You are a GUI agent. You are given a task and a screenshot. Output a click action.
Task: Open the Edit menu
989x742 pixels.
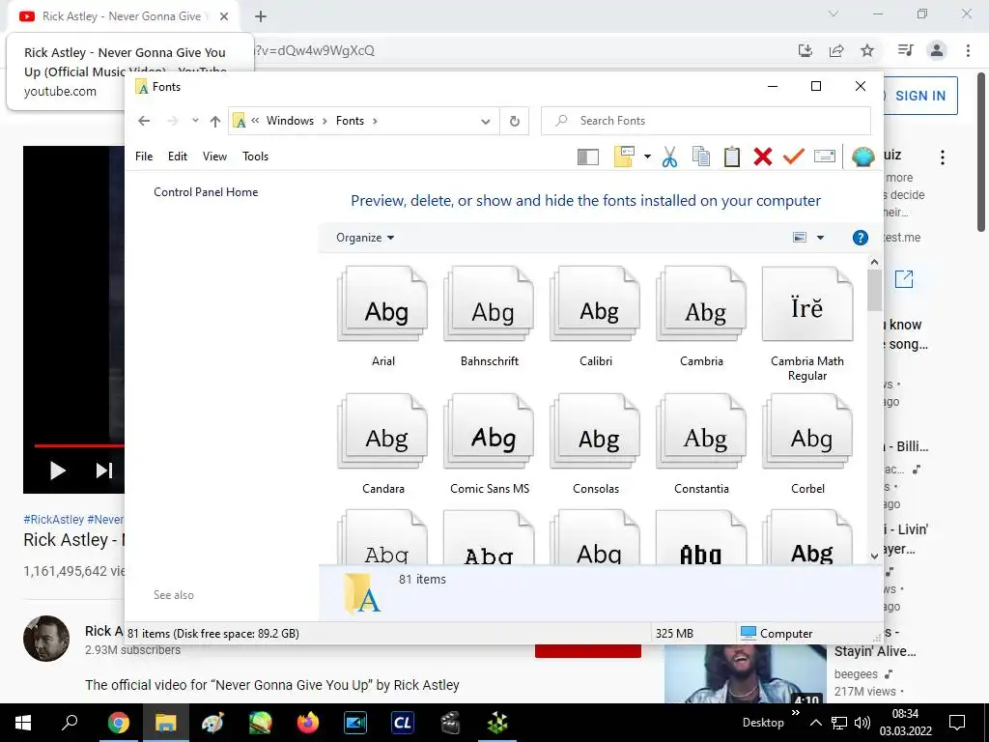178,157
